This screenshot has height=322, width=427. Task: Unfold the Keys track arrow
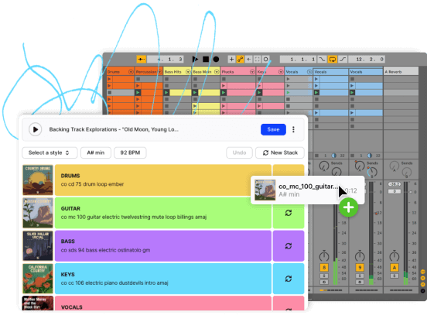(x=281, y=72)
